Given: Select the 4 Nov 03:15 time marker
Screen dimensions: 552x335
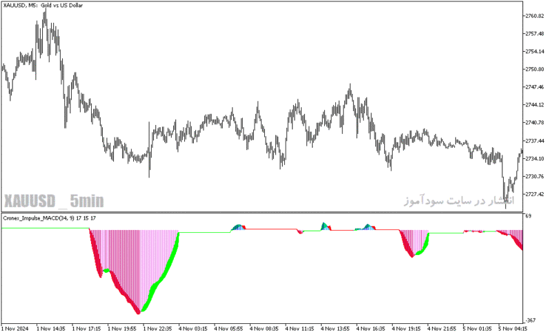Looking at the screenshot, I should coord(193,329).
